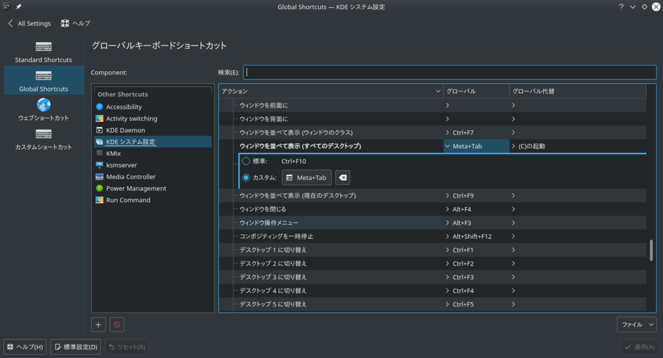This screenshot has width=663, height=358.
Task: Expand the Ctrl+F9 shortcut chevron
Action: coord(447,196)
